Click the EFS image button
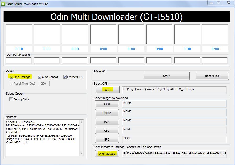 [107, 140]
